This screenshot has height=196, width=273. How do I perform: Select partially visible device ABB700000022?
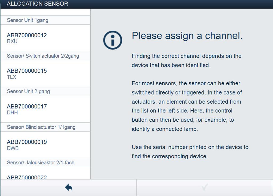point(45,173)
